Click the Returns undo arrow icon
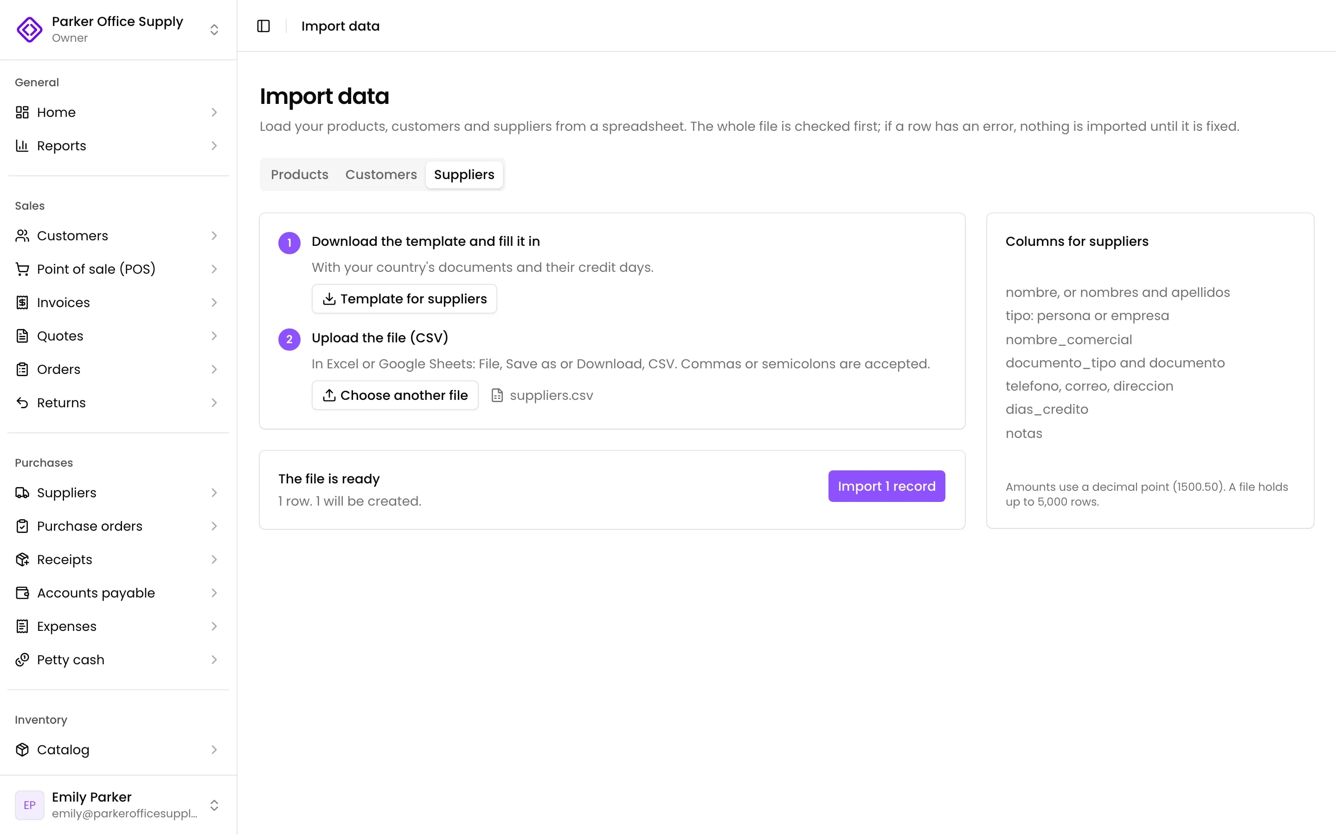Image resolution: width=1336 pixels, height=835 pixels. coord(22,403)
